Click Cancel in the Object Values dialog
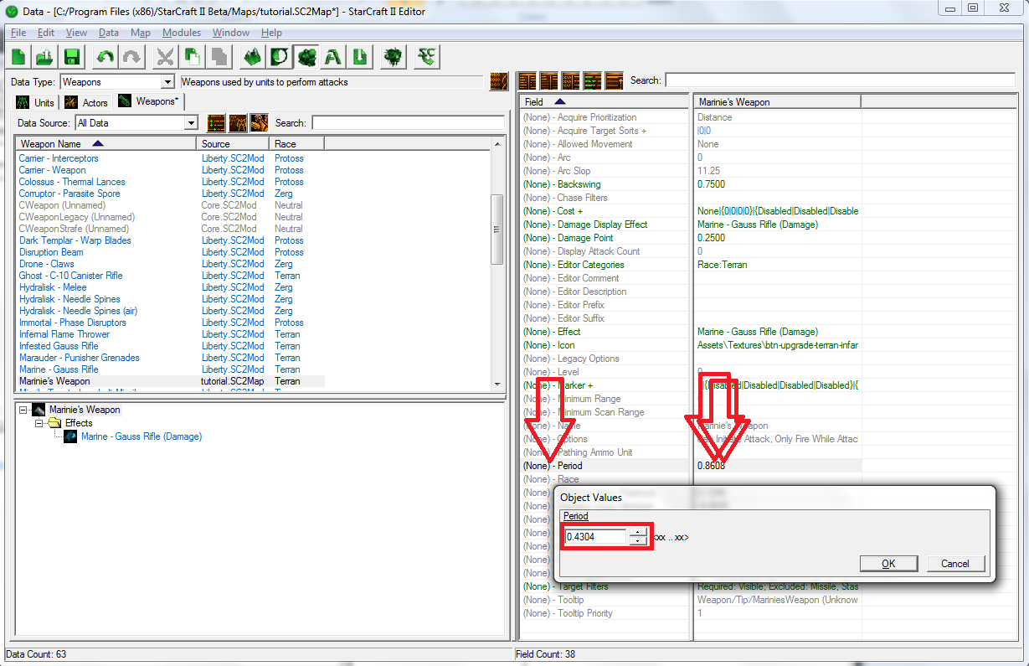Viewport: 1029px width, 666px height. click(x=954, y=563)
